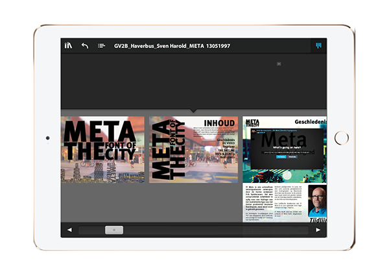Grab the scrubber slider handle

coord(114,230)
